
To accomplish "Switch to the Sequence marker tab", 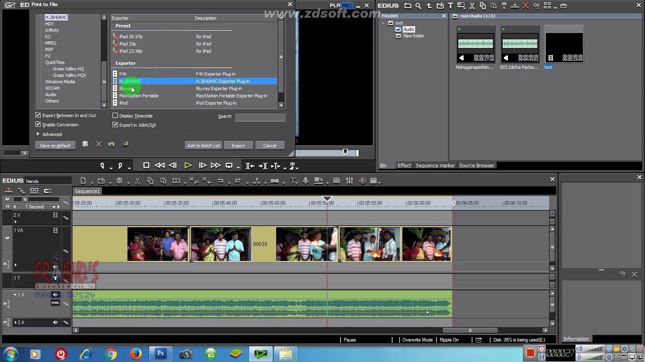I will (435, 165).
